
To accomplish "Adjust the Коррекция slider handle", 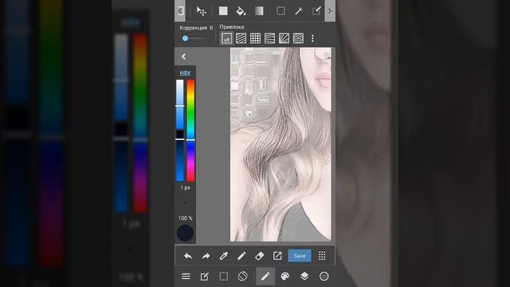I will (186, 38).
